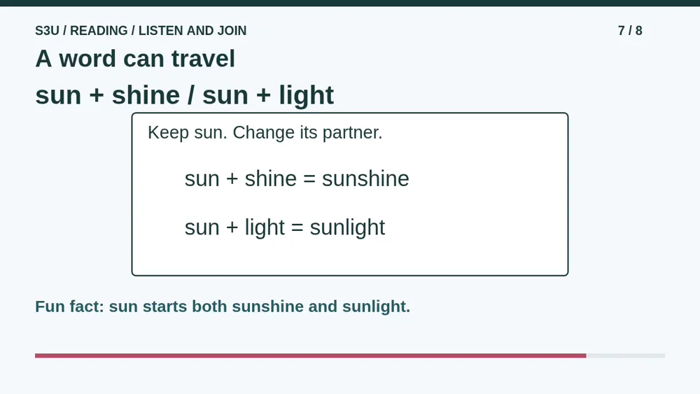Click the dark top header strip
This screenshot has width=700, height=394.
[x=350, y=3]
